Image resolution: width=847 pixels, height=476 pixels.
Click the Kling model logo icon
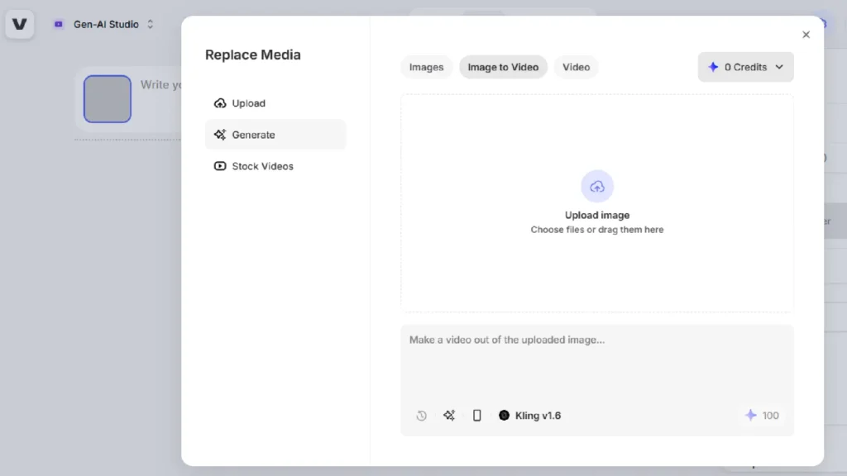pos(504,416)
